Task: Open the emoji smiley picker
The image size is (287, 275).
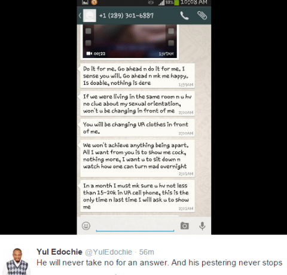Action: [86, 225]
